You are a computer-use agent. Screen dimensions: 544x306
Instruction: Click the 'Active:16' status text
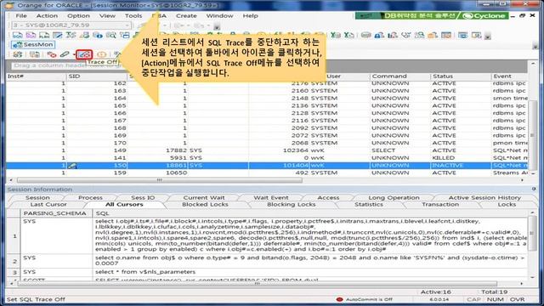pos(435,292)
